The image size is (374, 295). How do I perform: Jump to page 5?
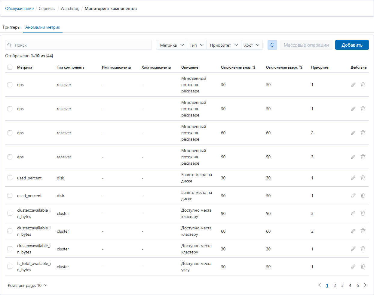tap(358, 285)
